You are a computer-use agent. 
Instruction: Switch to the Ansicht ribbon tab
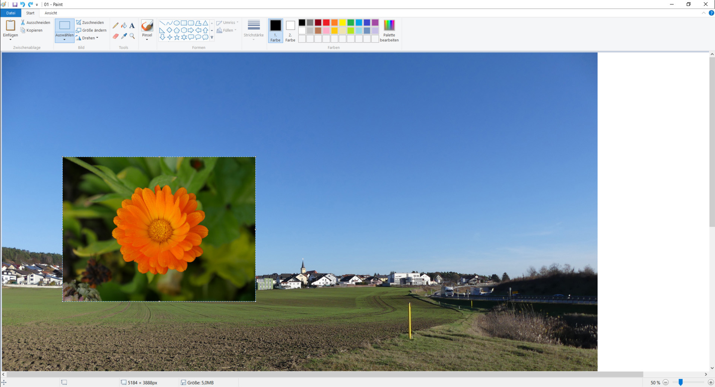click(51, 13)
